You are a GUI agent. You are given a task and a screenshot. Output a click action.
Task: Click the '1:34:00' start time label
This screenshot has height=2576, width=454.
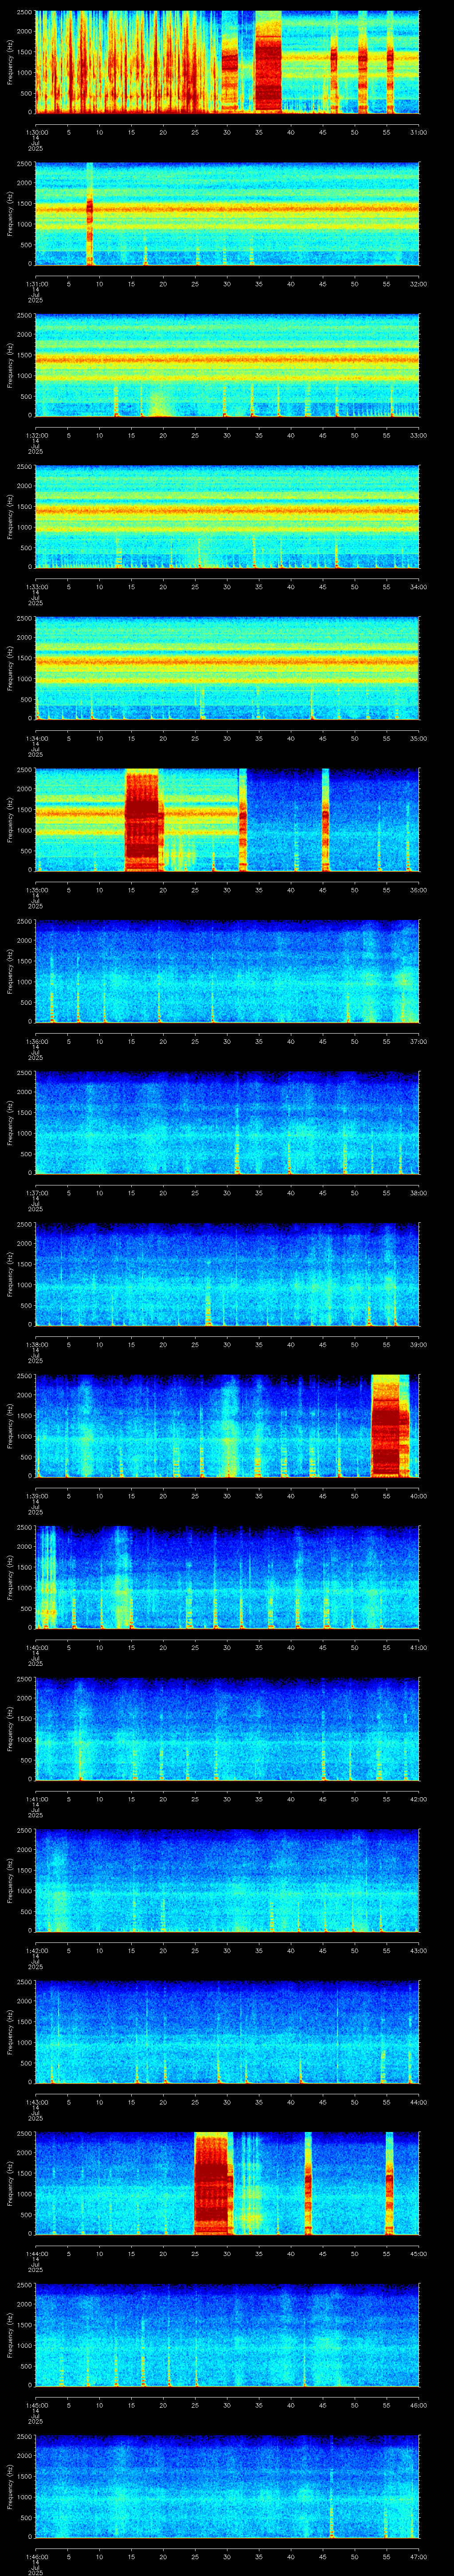[x=36, y=738]
